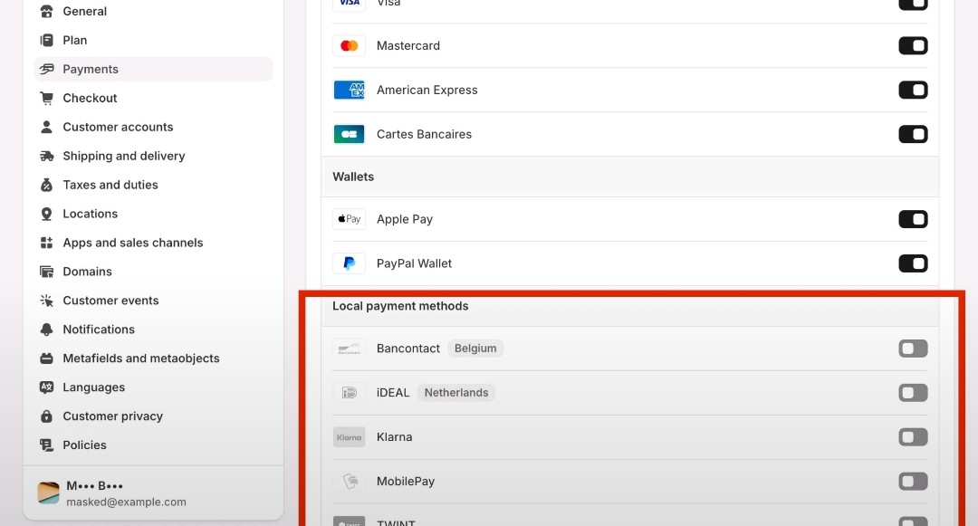Click the Policies icon
The image size is (978, 526).
pos(46,445)
